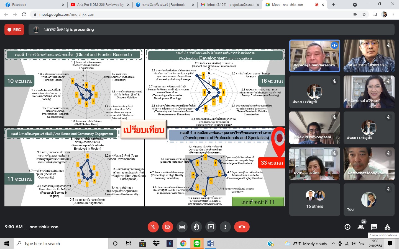This screenshot has height=249, width=399.
Task: Open the Chrome tab search dropdown
Action: [355, 5]
